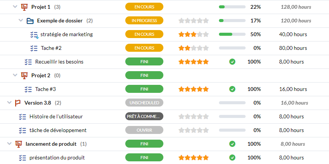Viewport: 329px width, 164px height.
Task: Click the tâche de développement task icon
Action: [22, 131]
